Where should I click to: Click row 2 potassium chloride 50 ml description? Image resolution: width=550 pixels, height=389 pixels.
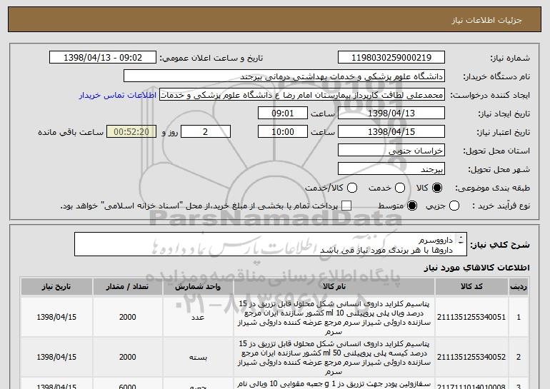(x=334, y=358)
